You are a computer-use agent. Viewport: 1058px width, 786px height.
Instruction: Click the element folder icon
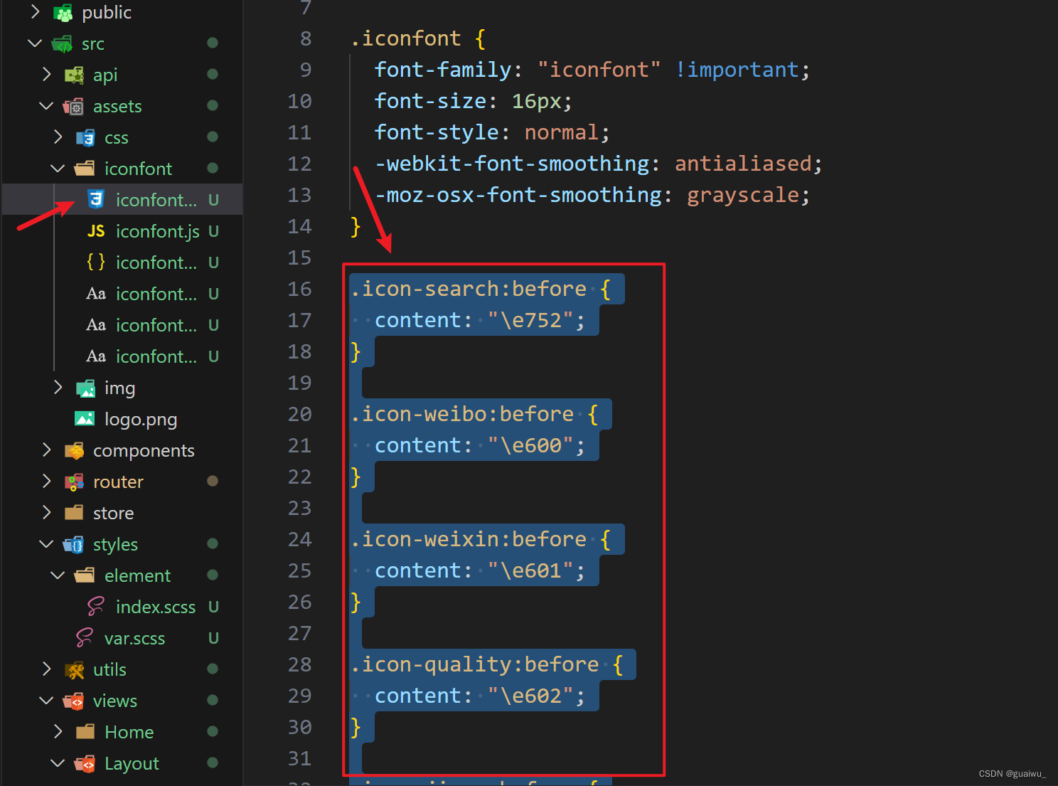pos(85,575)
